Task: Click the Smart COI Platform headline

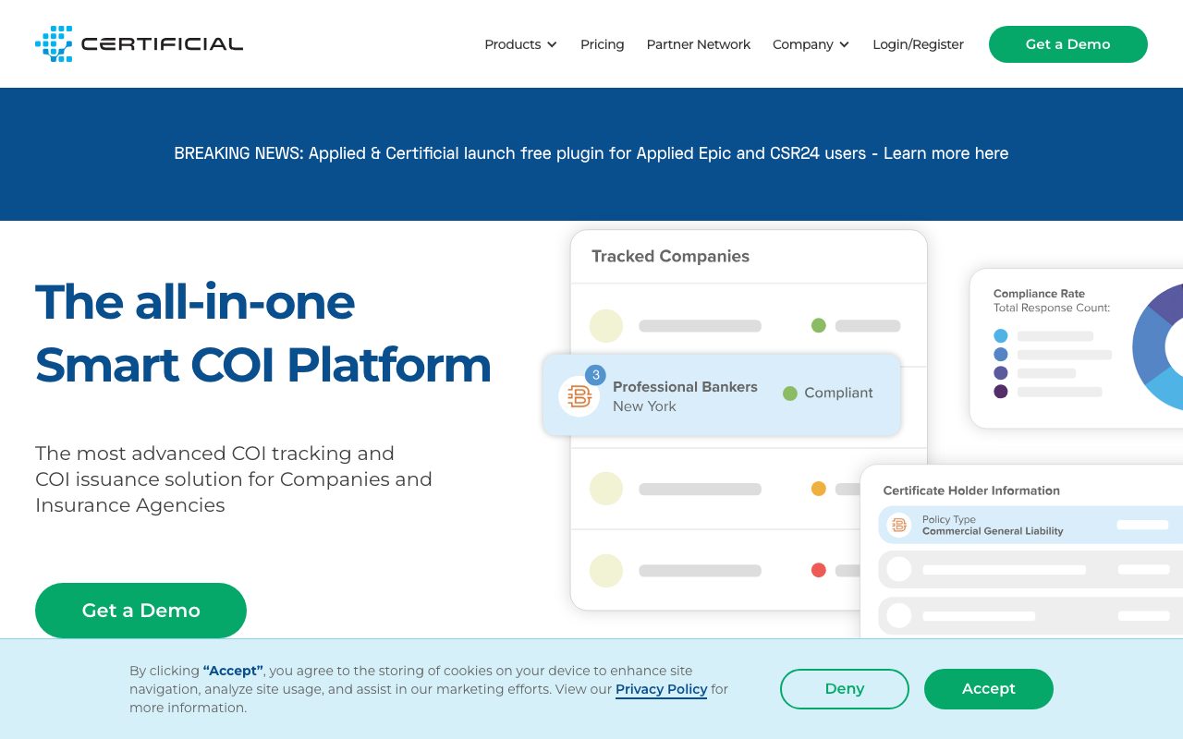Action: (x=263, y=365)
